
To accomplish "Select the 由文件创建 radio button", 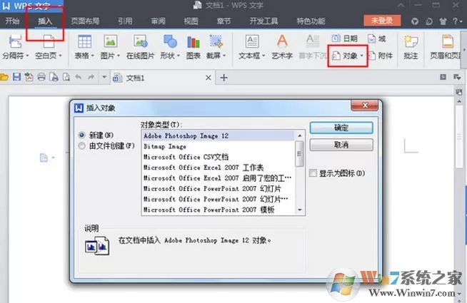I will (x=81, y=145).
